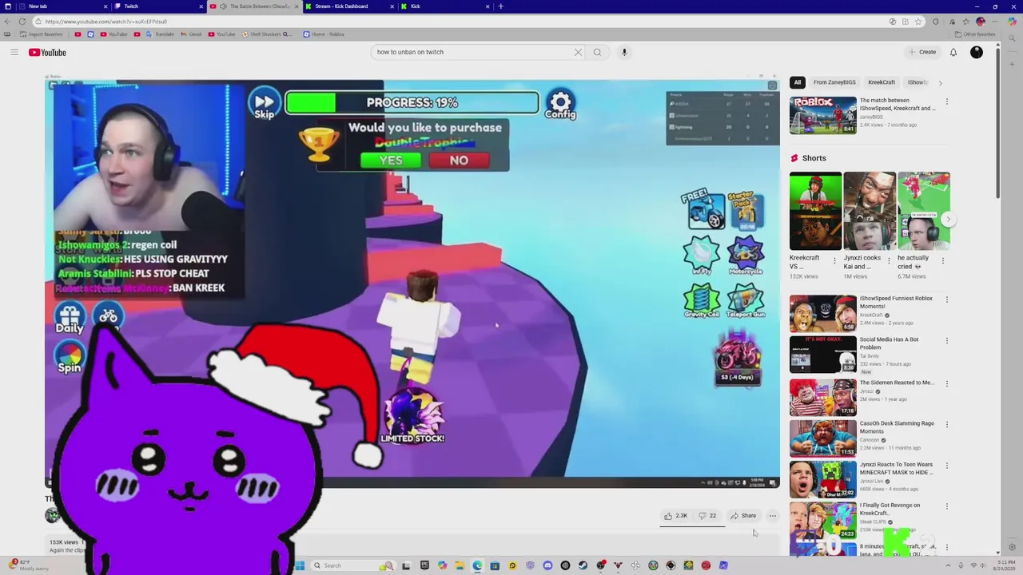Open the YouTube guide hamburger menu

pyautogui.click(x=14, y=52)
